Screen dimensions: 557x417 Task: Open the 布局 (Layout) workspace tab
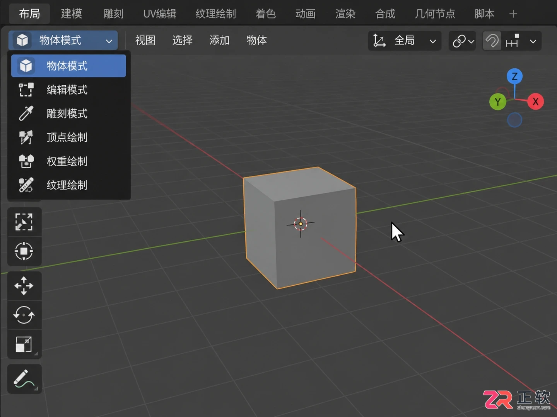tap(30, 14)
